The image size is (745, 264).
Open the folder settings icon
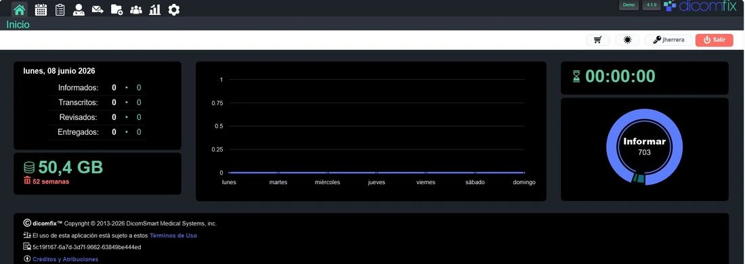click(x=117, y=9)
